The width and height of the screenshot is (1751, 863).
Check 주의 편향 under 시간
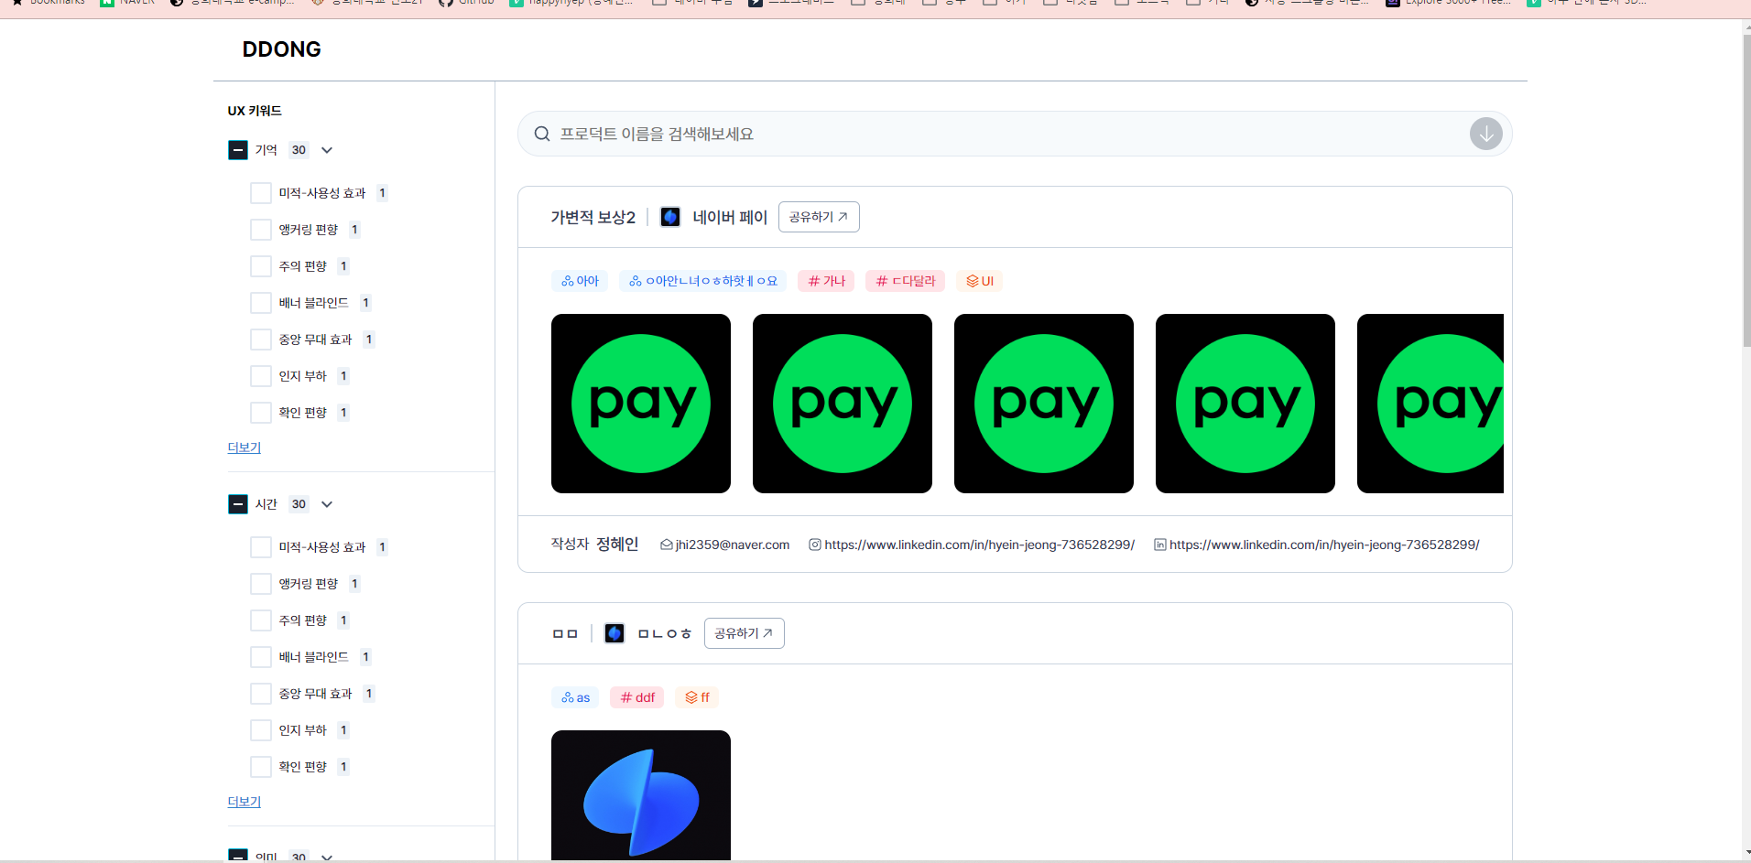coord(261,620)
